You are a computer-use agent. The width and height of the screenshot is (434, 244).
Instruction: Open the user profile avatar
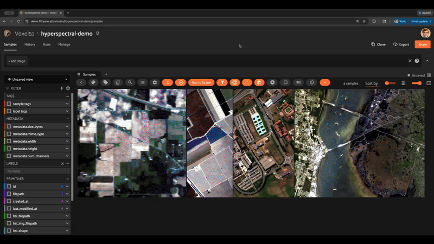pyautogui.click(x=425, y=33)
